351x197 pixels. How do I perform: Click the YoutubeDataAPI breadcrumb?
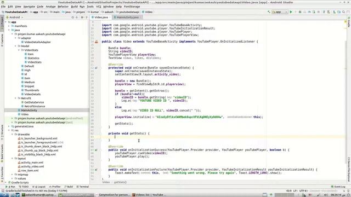point(15,12)
